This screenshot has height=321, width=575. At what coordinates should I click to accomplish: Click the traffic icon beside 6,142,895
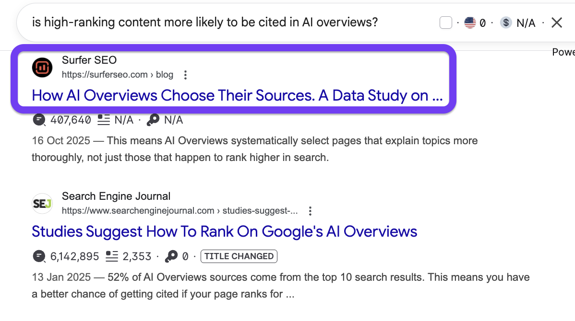pos(39,256)
